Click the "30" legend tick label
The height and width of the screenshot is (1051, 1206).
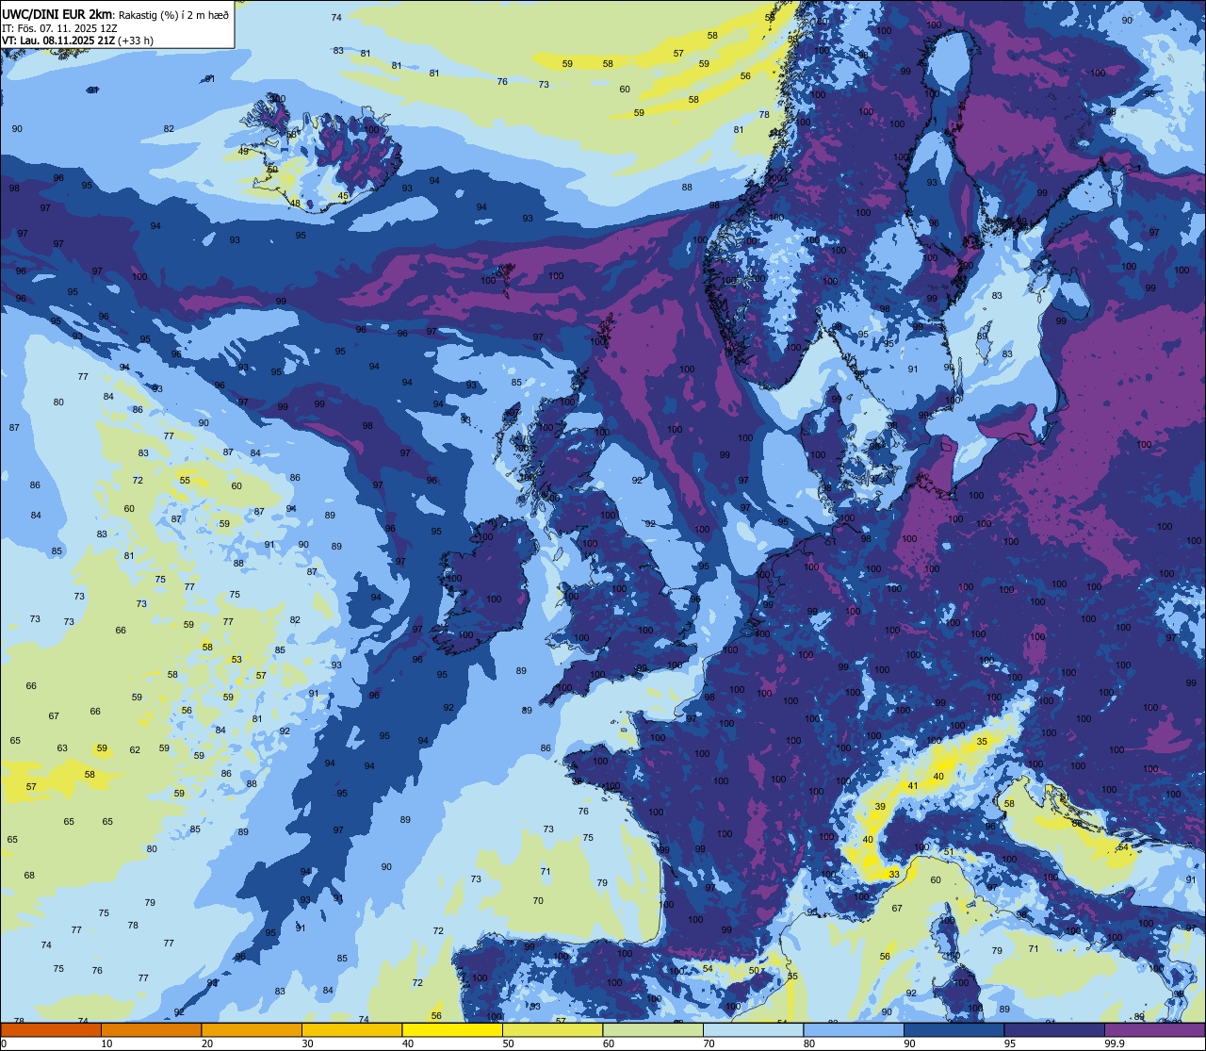coord(308,1043)
